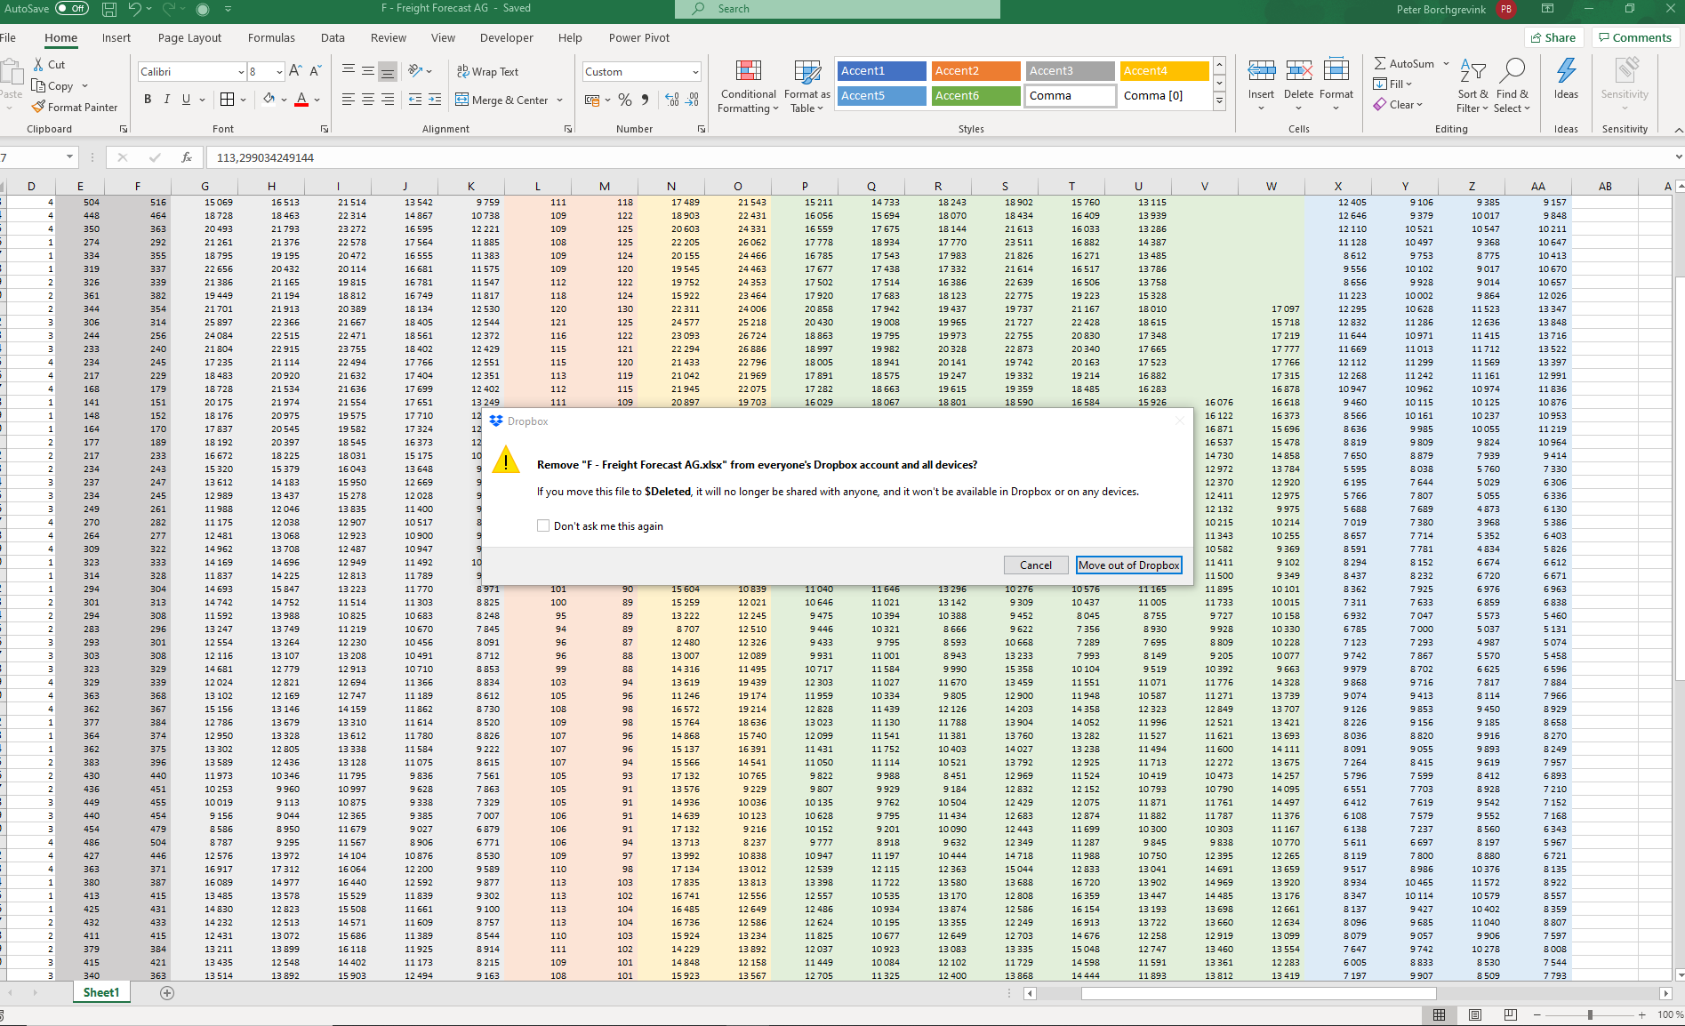The height and width of the screenshot is (1026, 1685).
Task: Add a new sheet with plus icon
Action: point(167,992)
